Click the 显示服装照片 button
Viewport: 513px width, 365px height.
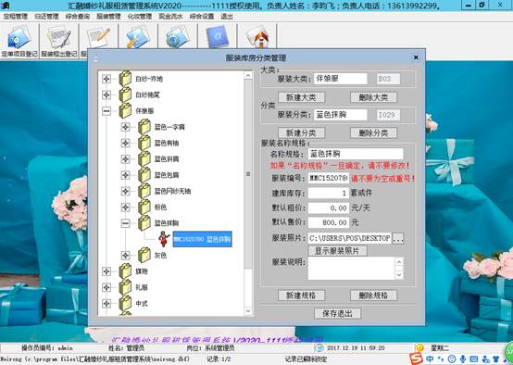pos(337,251)
